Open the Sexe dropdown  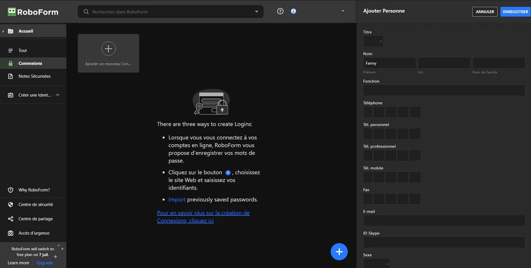tap(377, 263)
